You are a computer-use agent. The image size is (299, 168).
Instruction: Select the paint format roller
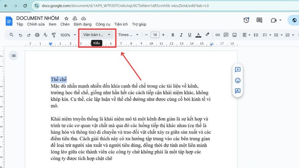coord(54,35)
